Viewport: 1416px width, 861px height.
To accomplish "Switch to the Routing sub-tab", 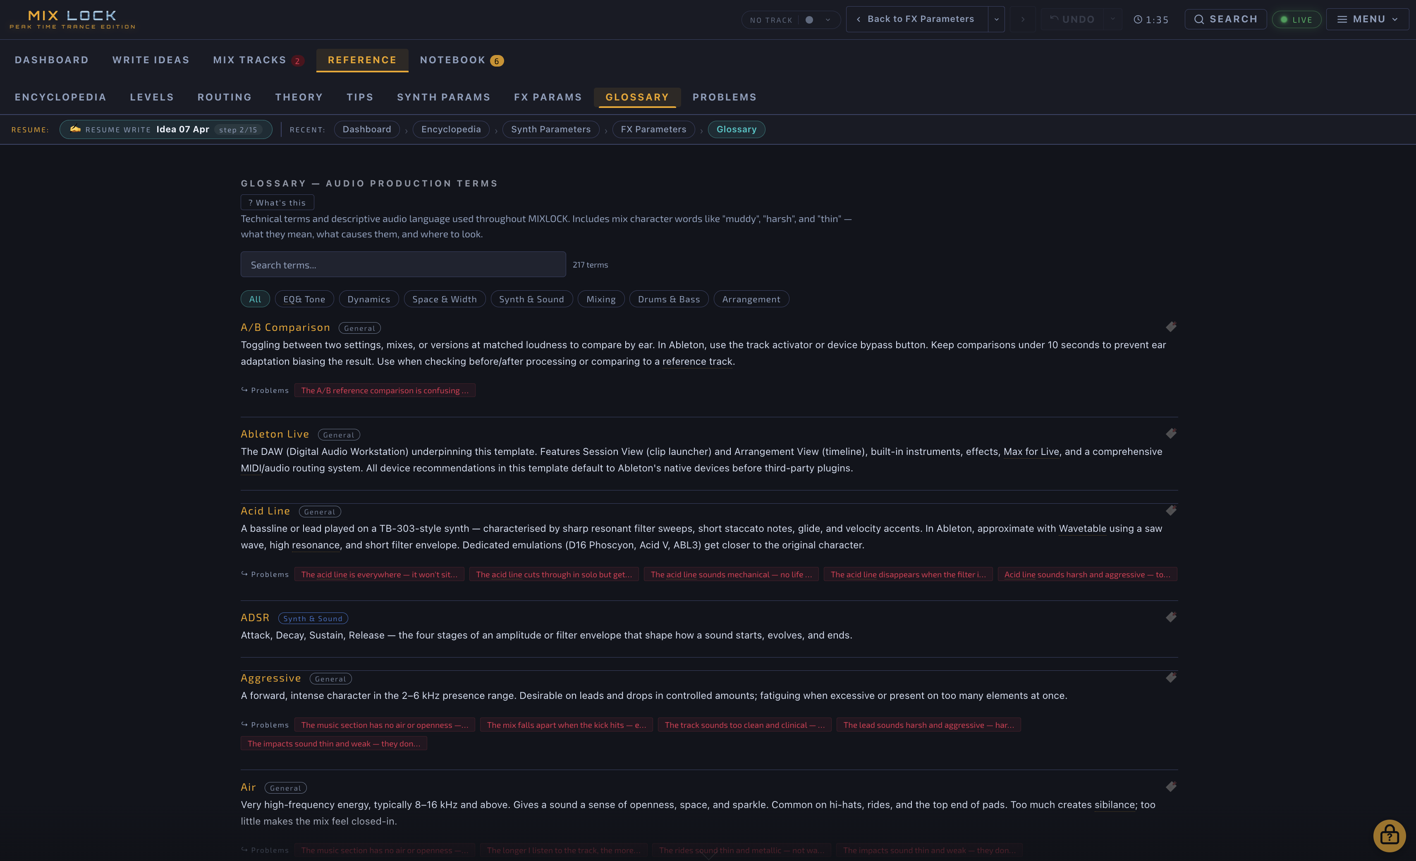I will tap(225, 97).
